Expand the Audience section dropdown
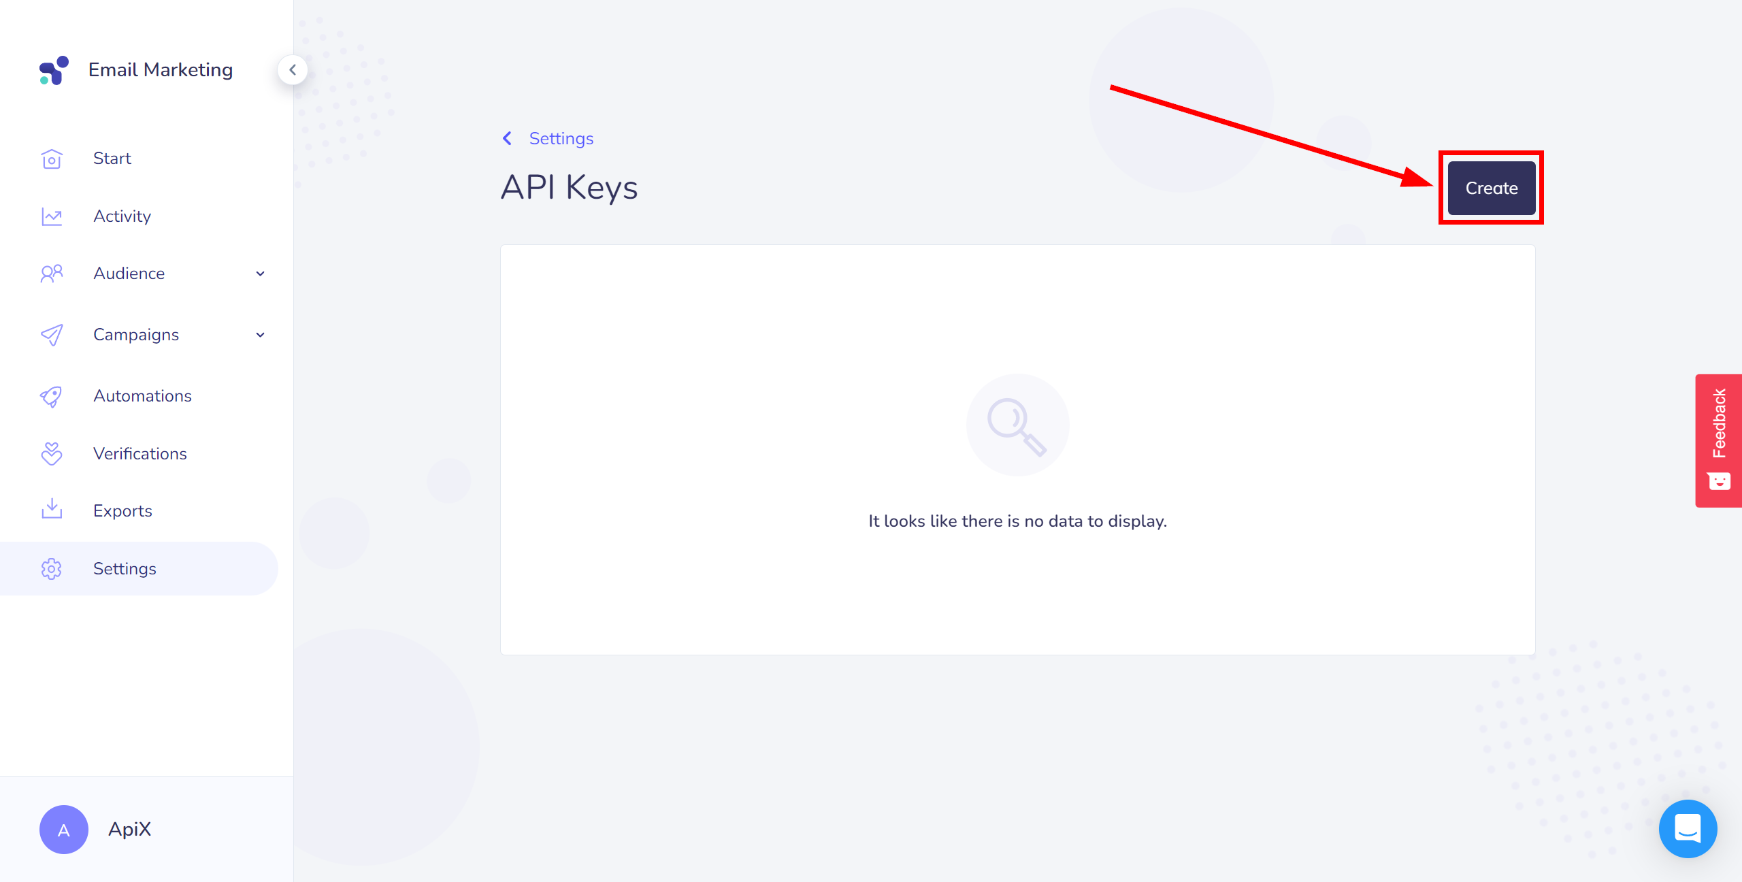 (260, 274)
